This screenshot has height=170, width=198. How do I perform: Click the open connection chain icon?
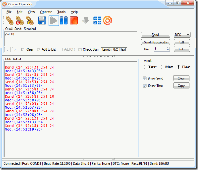9,20
